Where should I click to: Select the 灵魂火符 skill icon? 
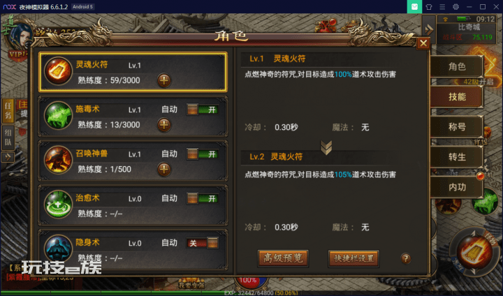point(58,71)
